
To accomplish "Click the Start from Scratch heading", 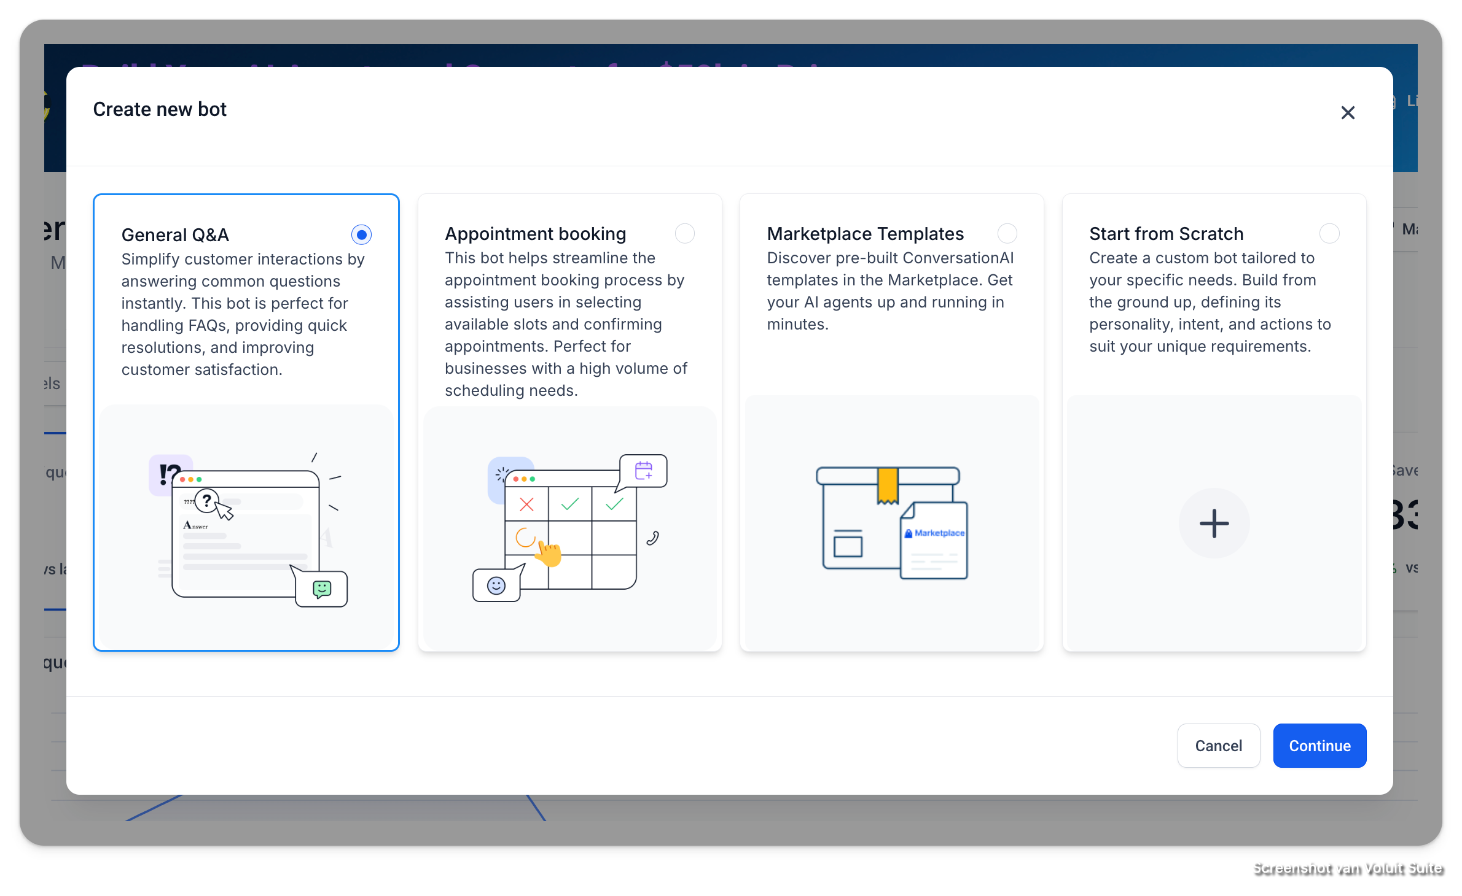I will tap(1166, 234).
